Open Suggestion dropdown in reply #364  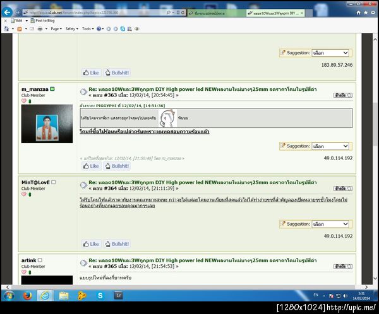point(330,224)
